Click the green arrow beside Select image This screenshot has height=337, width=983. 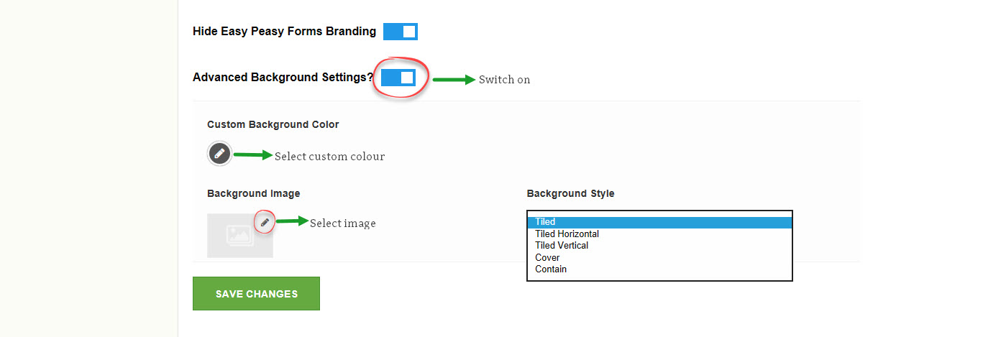click(291, 222)
